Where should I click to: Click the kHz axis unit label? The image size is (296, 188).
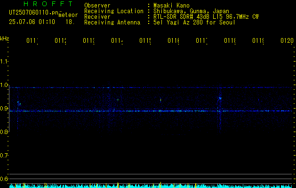5,39
